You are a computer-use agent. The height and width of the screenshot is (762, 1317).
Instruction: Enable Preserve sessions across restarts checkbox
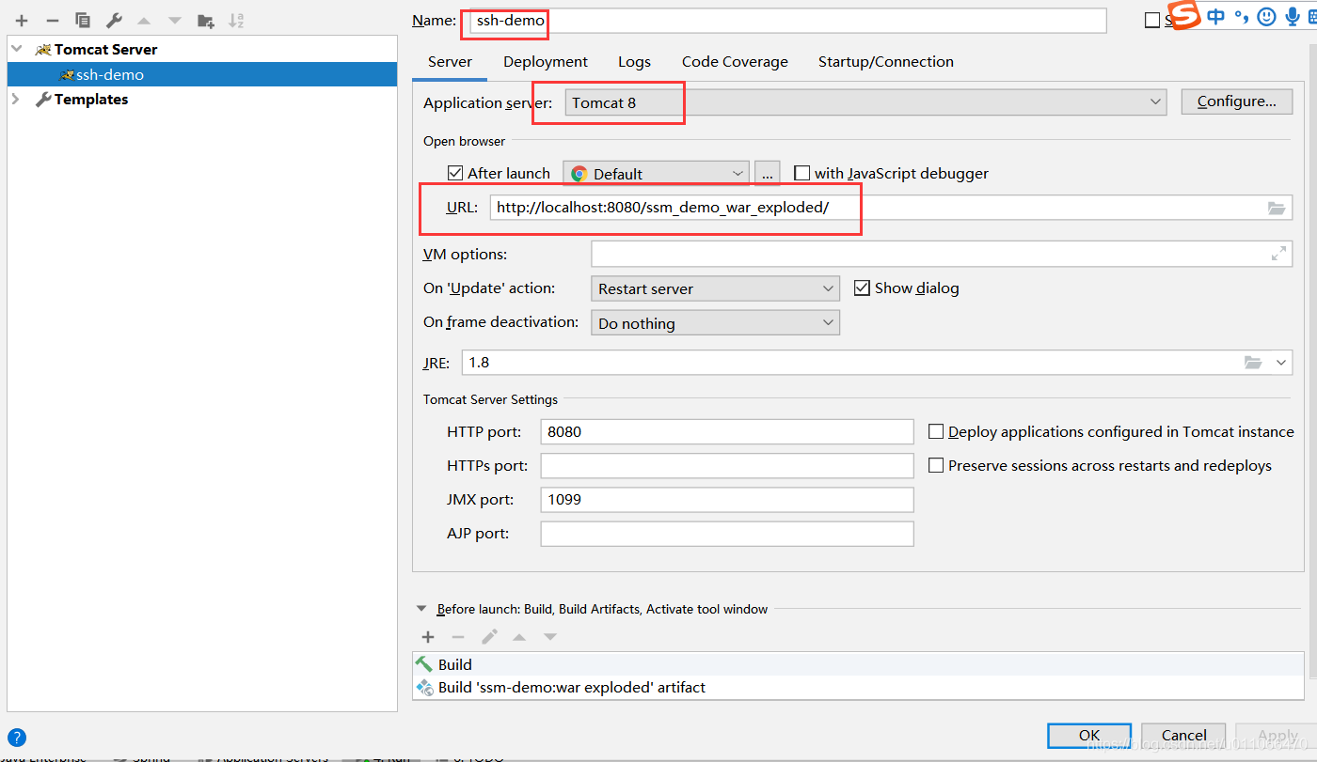click(x=936, y=466)
